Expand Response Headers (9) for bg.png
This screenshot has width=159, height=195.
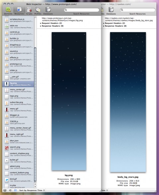(x=52, y=26)
